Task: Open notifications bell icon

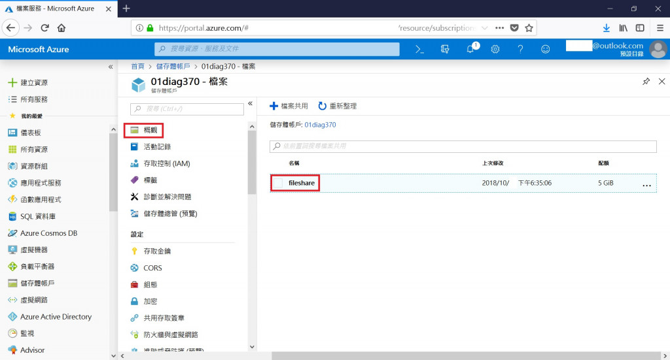Action: (x=471, y=48)
